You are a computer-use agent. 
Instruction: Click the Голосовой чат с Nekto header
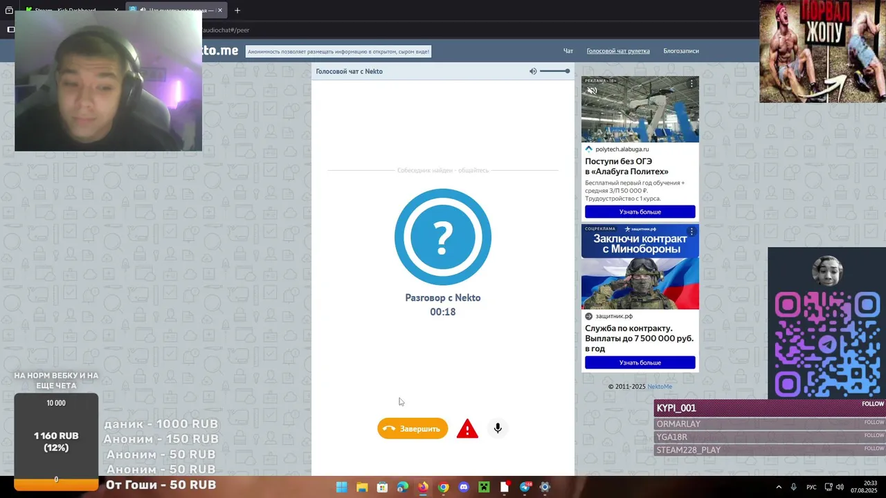(349, 71)
